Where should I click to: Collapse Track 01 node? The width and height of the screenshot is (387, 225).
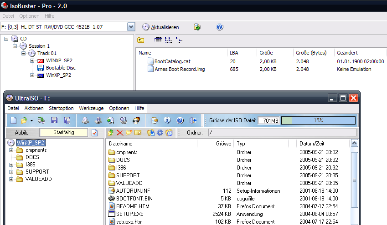pyautogui.click(x=23, y=53)
